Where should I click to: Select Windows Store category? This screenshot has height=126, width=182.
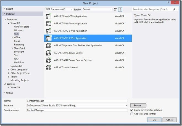[x=22, y=27]
